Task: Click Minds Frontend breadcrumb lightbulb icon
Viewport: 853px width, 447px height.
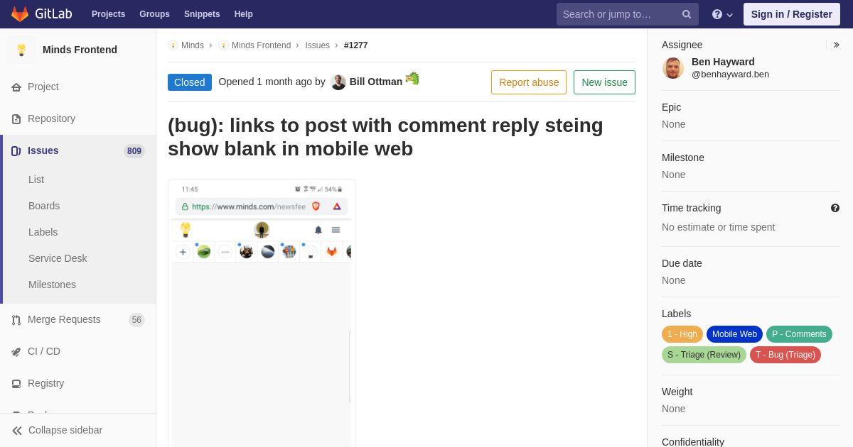Action: (223, 45)
